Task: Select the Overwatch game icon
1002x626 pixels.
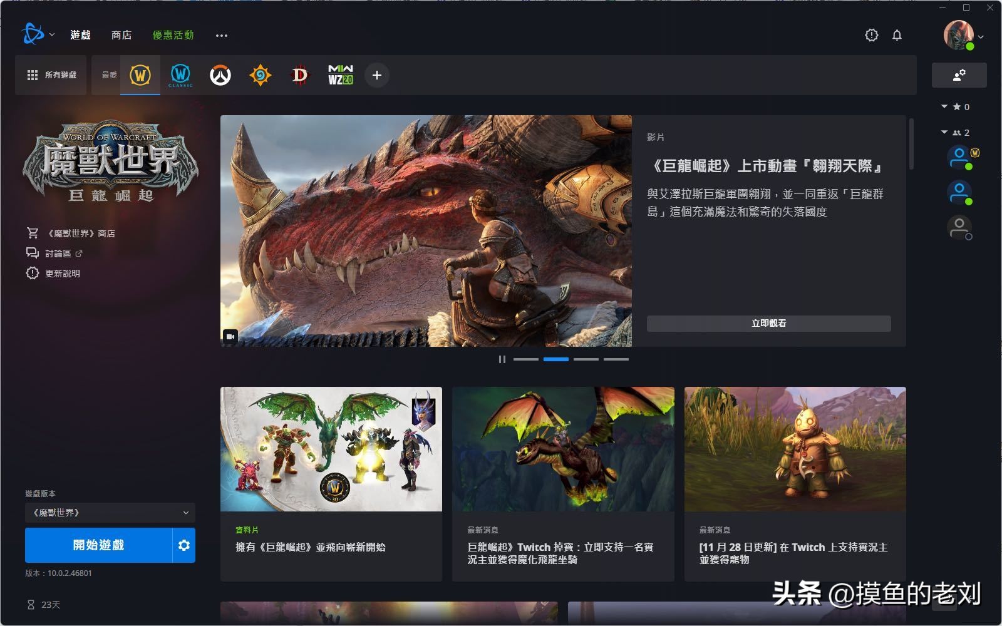Action: click(220, 75)
